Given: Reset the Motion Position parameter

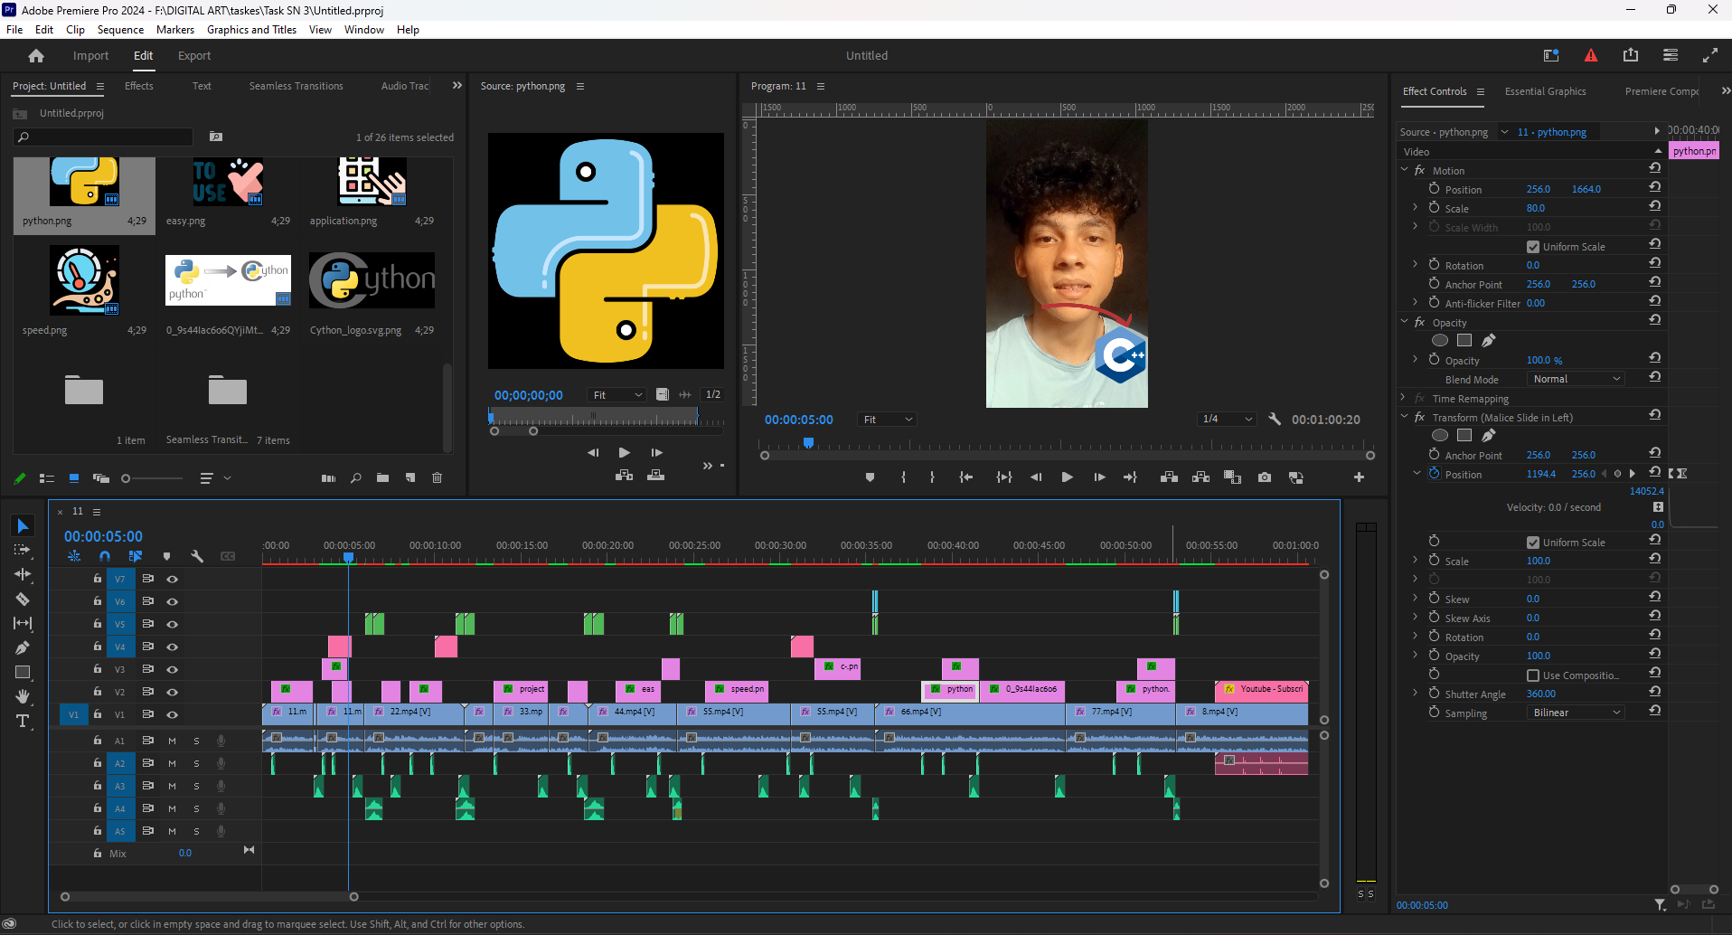Looking at the screenshot, I should (x=1654, y=188).
